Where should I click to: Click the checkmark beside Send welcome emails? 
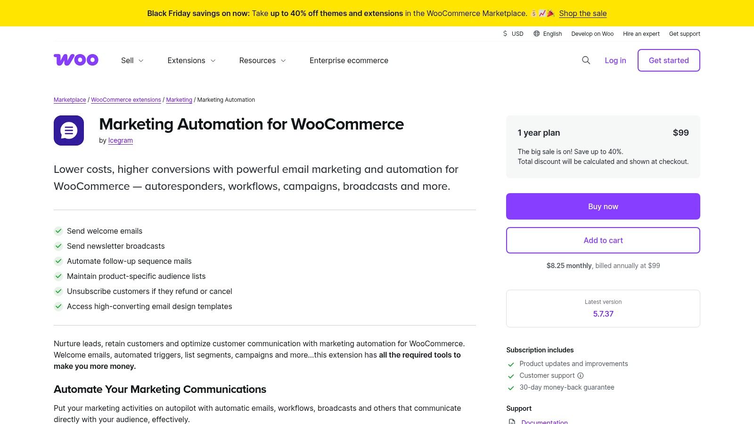(x=58, y=231)
